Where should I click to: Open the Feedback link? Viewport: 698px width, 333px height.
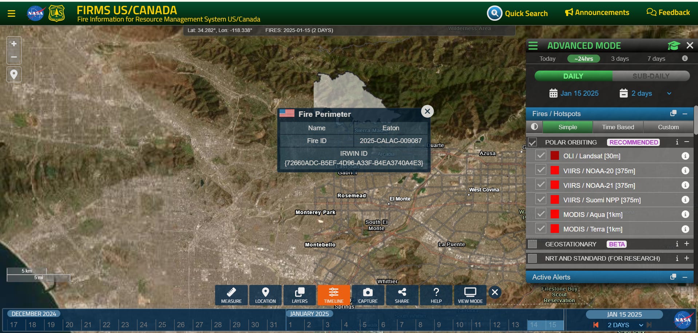click(x=668, y=12)
